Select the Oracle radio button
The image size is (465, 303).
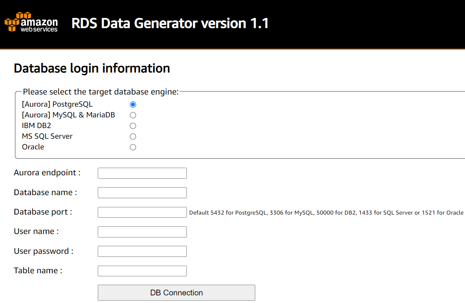tap(133, 147)
